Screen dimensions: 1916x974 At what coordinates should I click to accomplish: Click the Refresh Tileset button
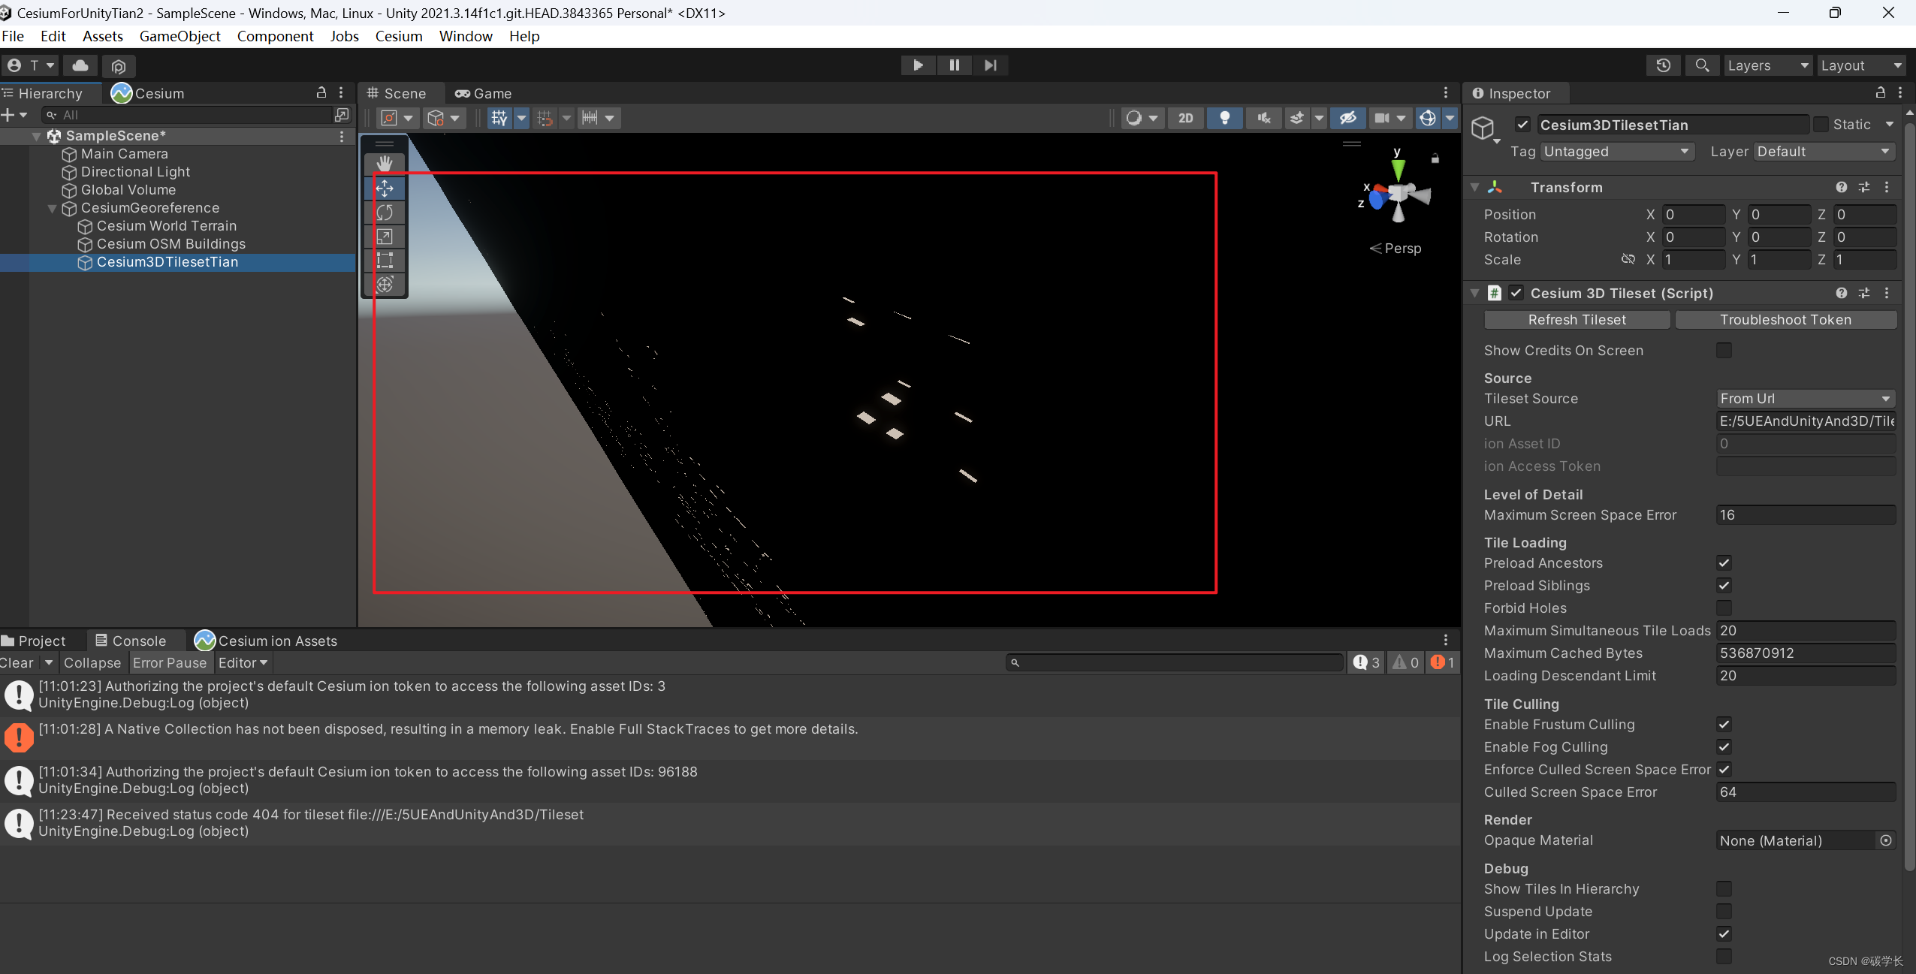[1576, 320]
